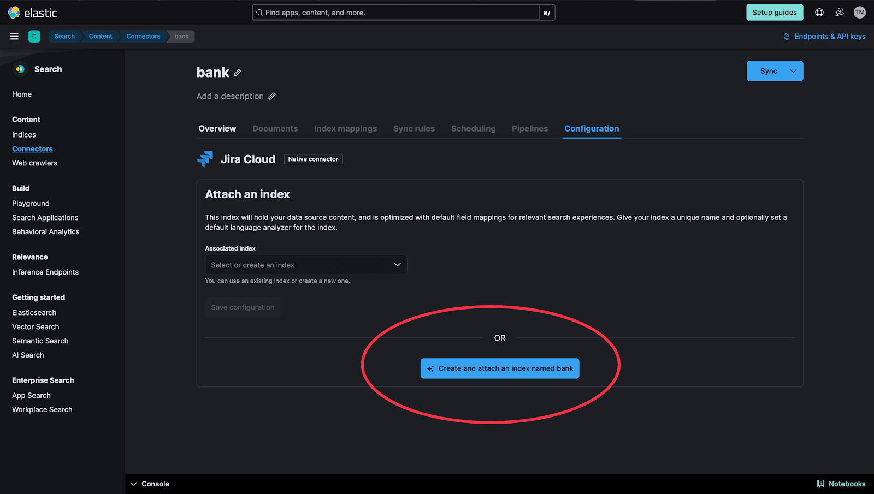Screen dimensions: 874x494
Task: Open the hamburger navigation menu
Action: 14,37
